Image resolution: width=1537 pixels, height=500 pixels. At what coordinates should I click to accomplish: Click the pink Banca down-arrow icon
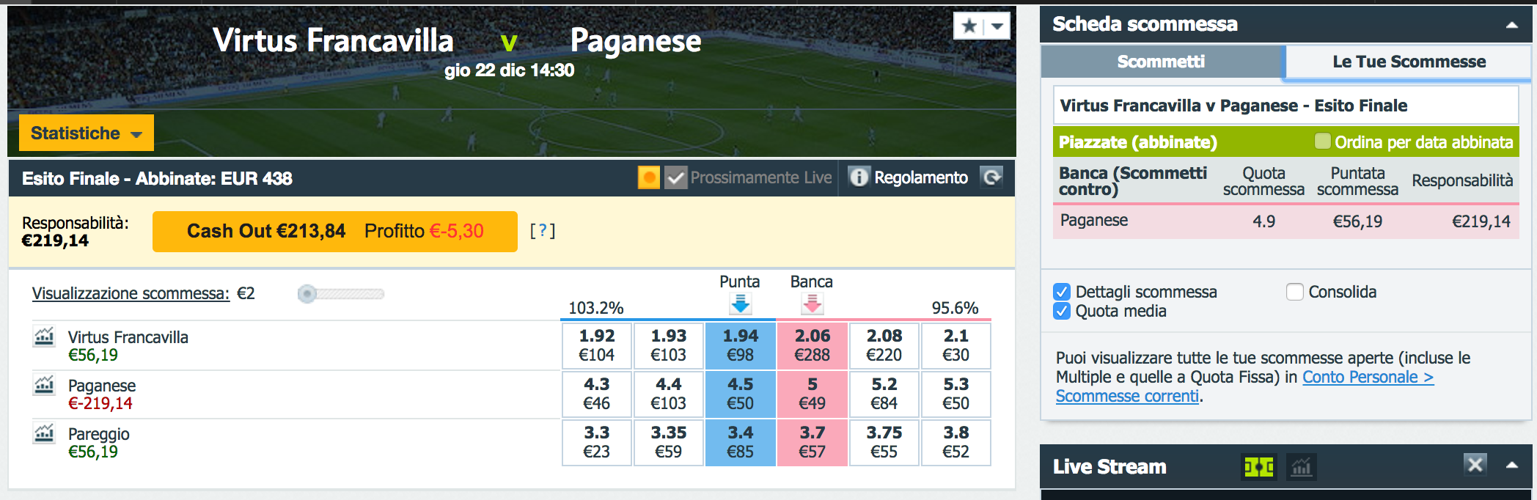click(x=812, y=304)
